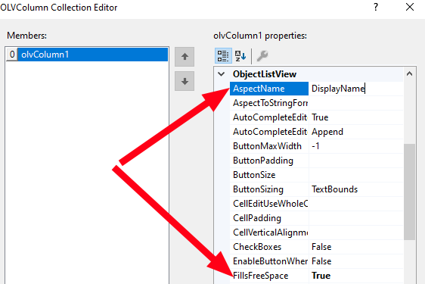
Task: Click the TextBounds value cell
Action: tap(355, 189)
